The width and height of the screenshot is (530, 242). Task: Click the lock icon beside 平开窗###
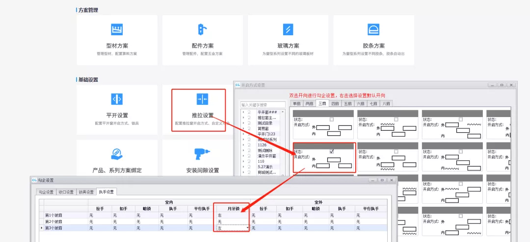click(x=249, y=112)
